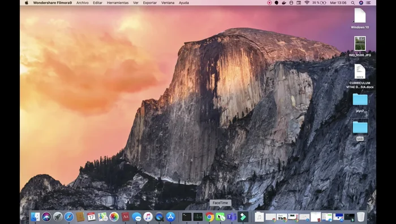The height and width of the screenshot is (224, 396).
Task: Click the battery 35 % indicator
Action: point(319,3)
